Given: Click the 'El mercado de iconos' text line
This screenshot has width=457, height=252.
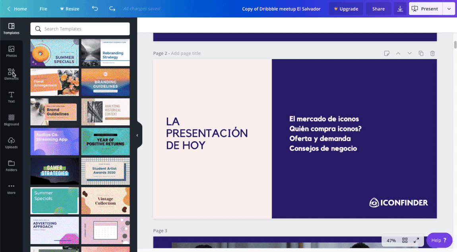Looking at the screenshot, I should (324, 119).
